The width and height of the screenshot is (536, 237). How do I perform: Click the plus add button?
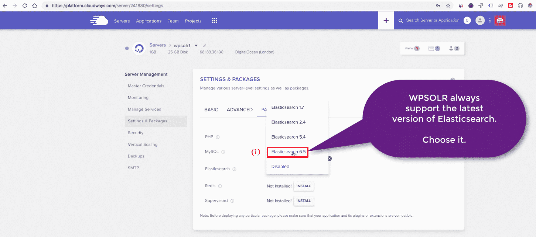[x=386, y=21]
